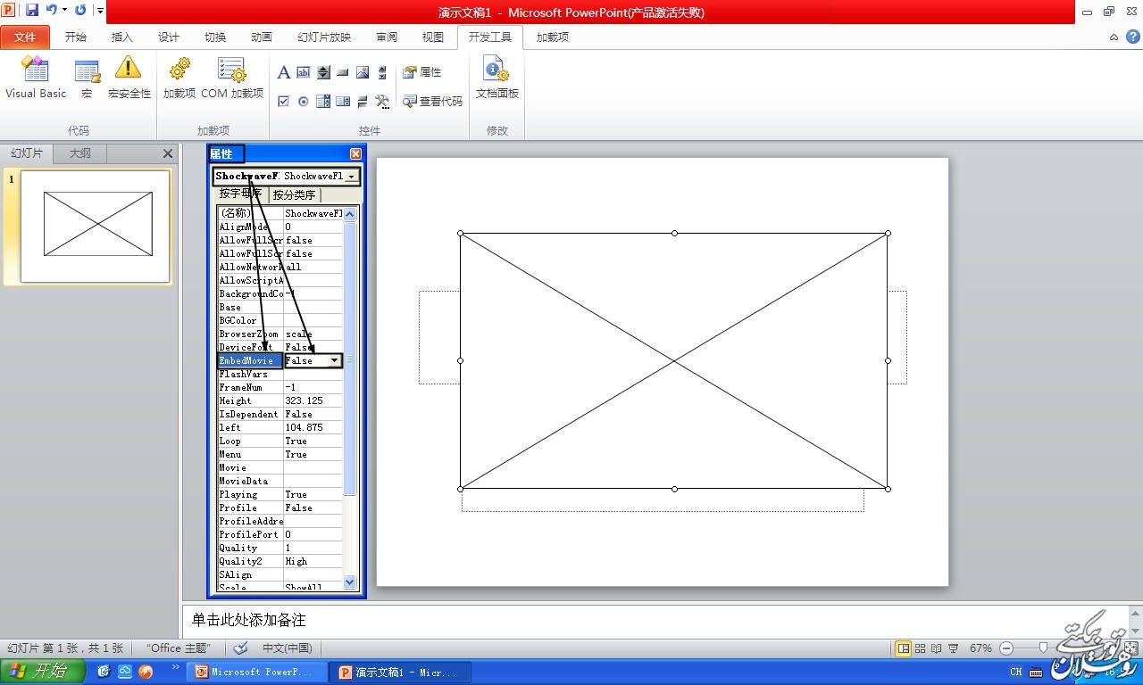Insert an Image control
This screenshot has height=685, width=1143.
click(x=363, y=72)
